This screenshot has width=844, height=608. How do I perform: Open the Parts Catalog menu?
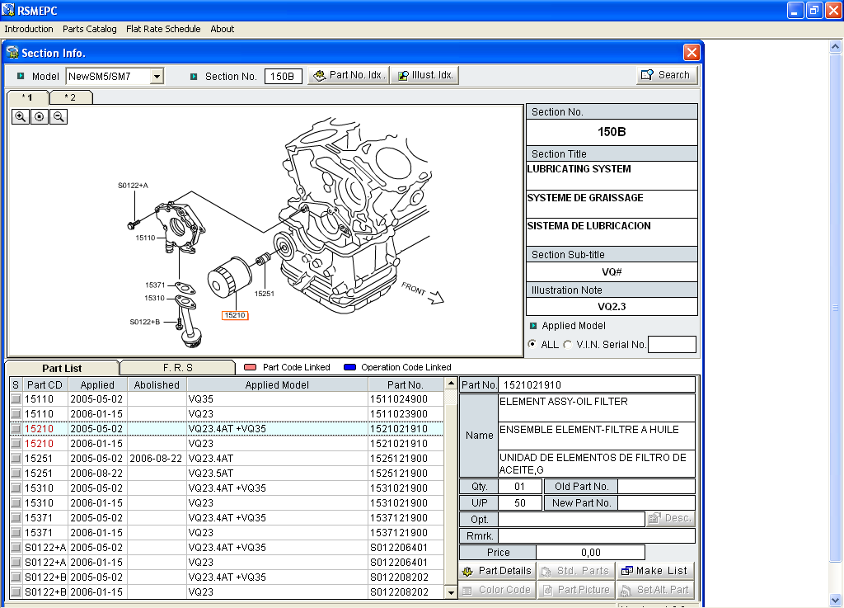pos(89,29)
